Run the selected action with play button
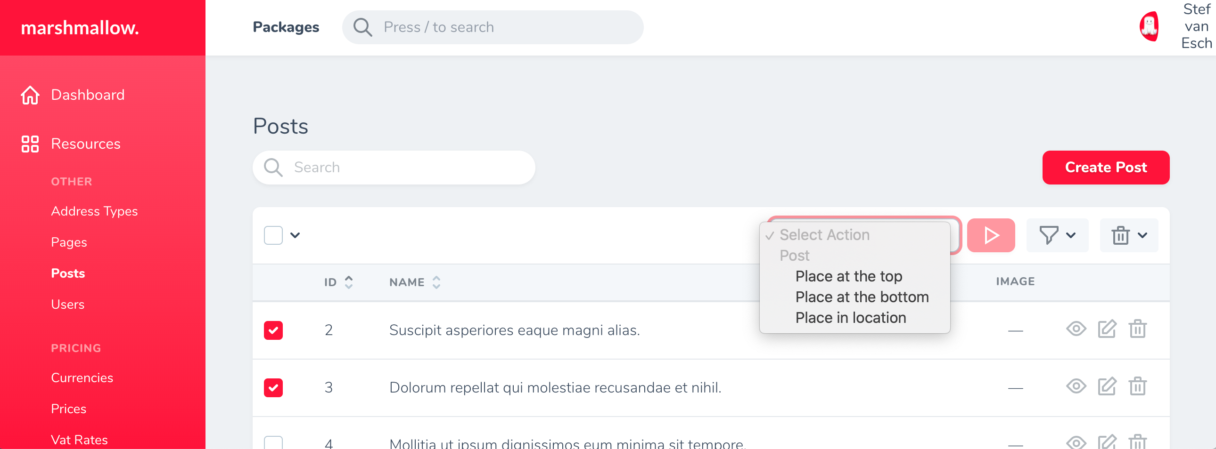 tap(990, 235)
